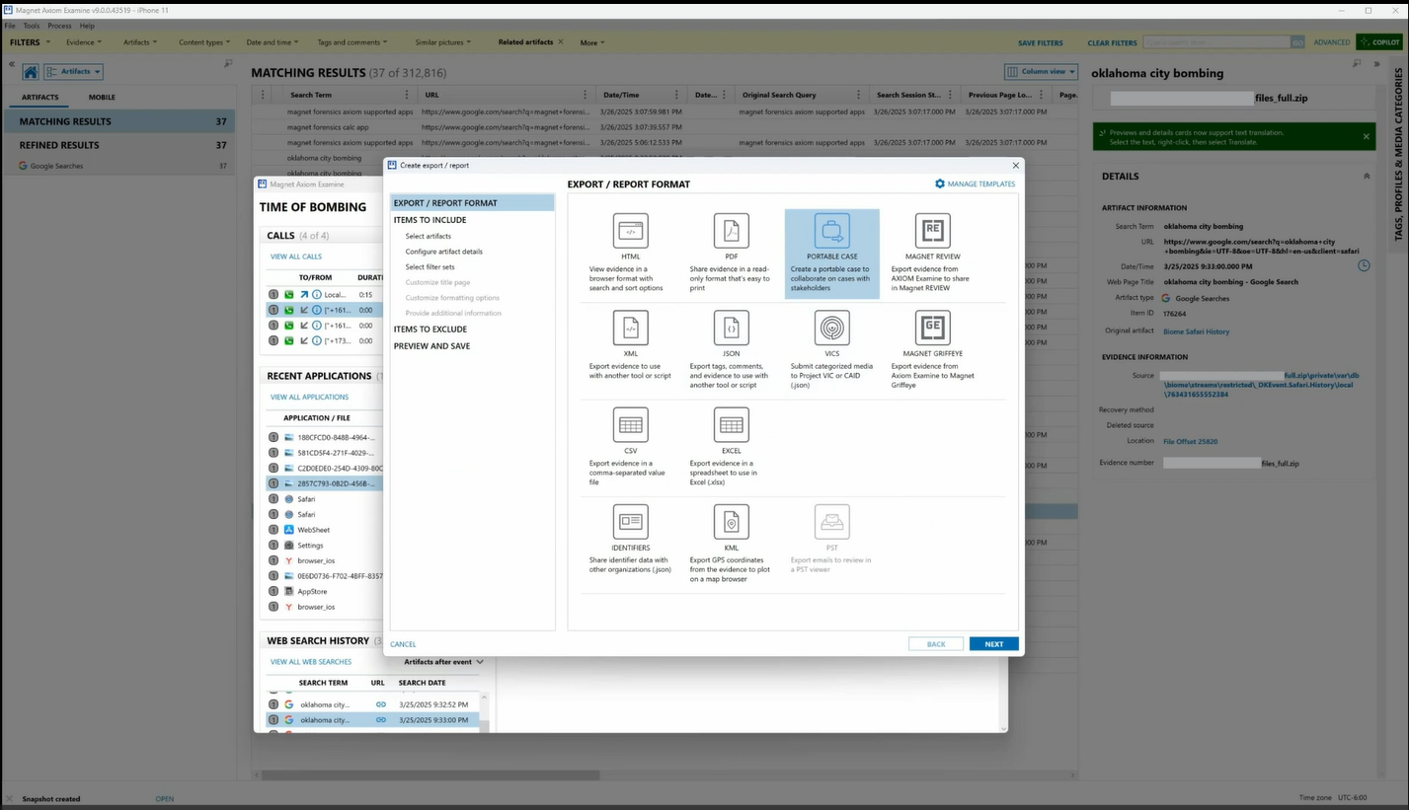
Task: Expand the Content types filter dropdown
Action: 204,42
